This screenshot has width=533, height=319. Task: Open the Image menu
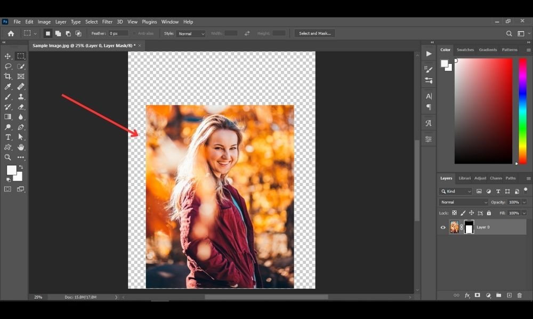(x=44, y=22)
